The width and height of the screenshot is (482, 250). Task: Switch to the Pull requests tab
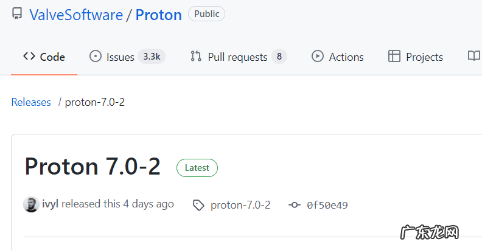[x=237, y=57]
